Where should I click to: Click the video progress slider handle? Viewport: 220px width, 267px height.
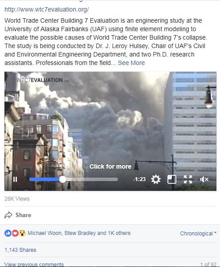click(63, 179)
